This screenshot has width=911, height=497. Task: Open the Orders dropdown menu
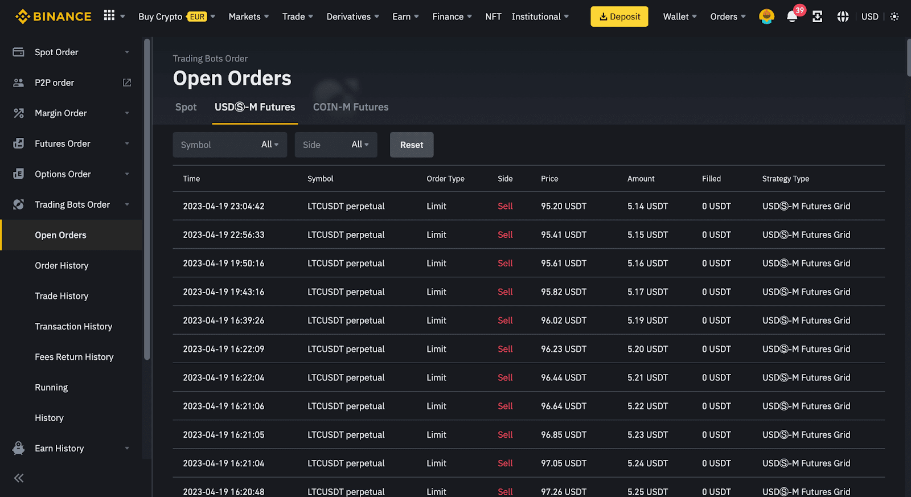[x=728, y=17]
